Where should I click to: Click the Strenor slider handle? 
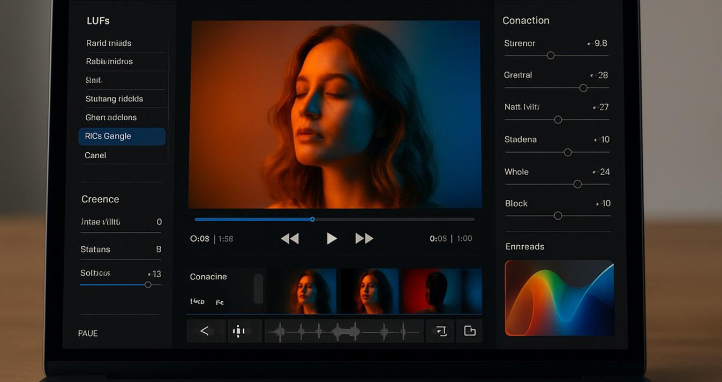coord(550,56)
